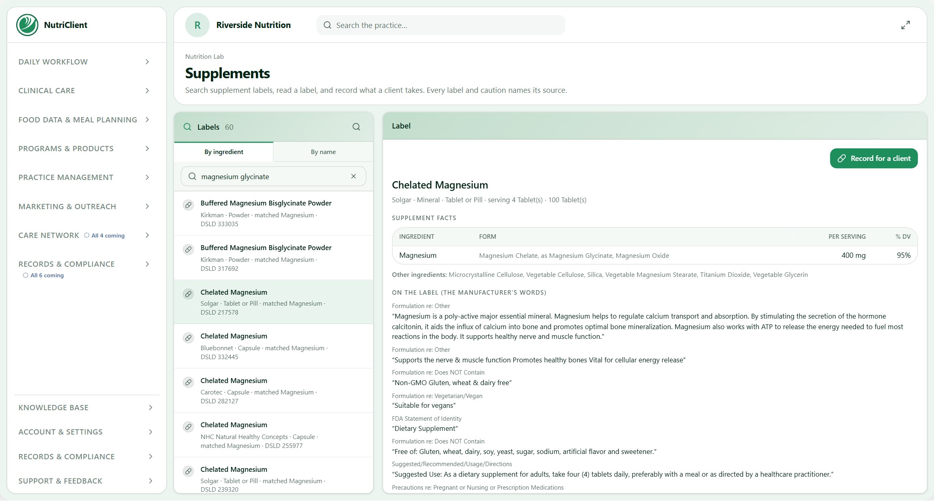The height and width of the screenshot is (501, 934).
Task: Click the All 6 coming badge
Action: point(44,275)
